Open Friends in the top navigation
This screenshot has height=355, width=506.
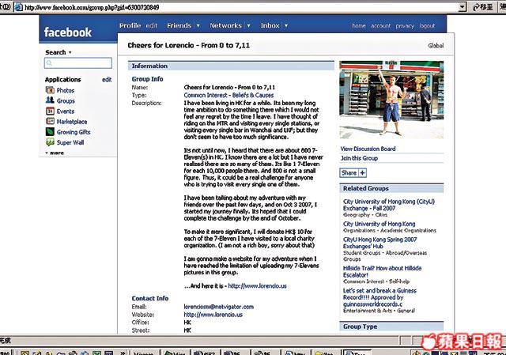pos(179,25)
